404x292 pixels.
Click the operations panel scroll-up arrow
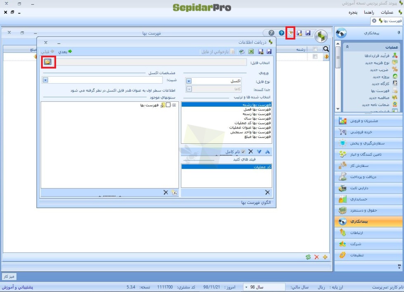[x=338, y=44]
